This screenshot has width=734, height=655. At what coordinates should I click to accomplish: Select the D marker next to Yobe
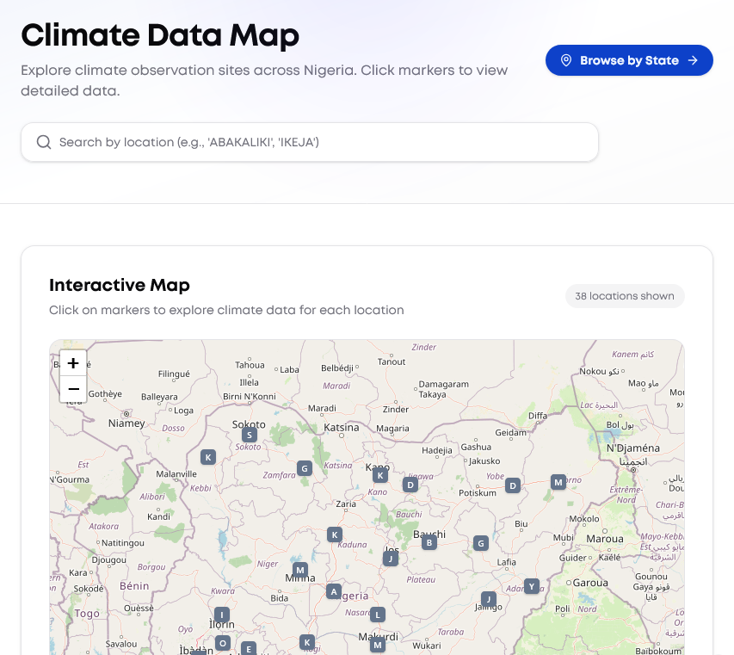tap(513, 485)
